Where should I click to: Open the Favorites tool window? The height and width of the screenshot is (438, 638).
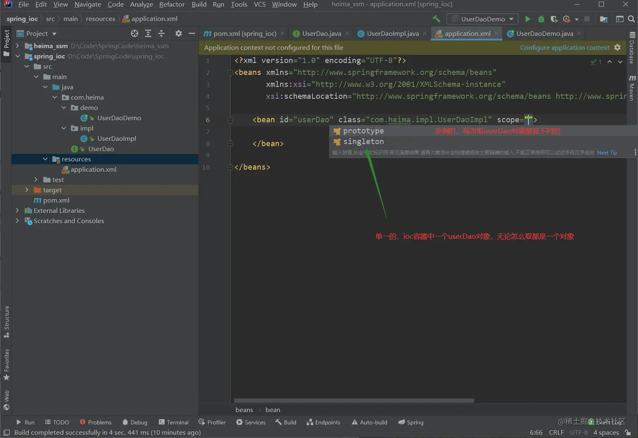point(6,365)
